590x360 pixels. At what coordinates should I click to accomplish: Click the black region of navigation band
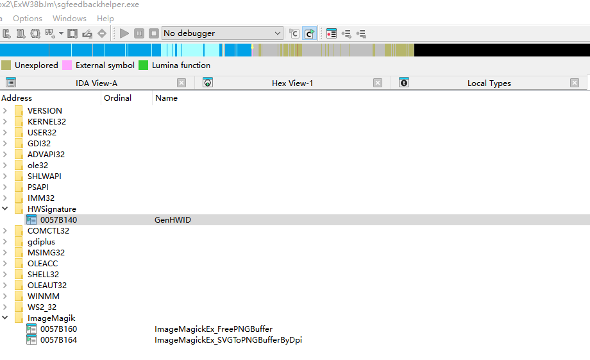click(x=502, y=50)
